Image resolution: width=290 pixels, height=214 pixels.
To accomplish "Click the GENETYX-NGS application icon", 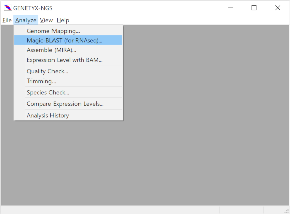I will pyautogui.click(x=8, y=8).
